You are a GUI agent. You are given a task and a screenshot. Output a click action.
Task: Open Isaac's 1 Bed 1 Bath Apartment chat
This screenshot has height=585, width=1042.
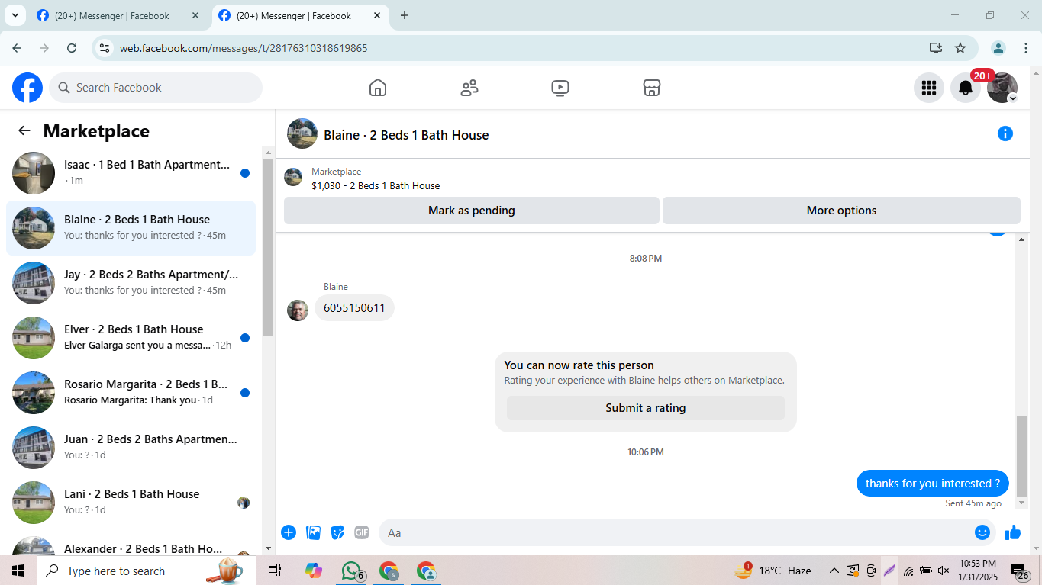tap(131, 173)
